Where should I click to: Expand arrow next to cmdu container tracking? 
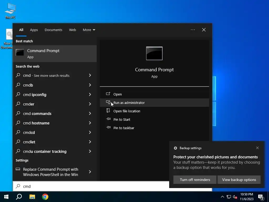click(x=90, y=151)
